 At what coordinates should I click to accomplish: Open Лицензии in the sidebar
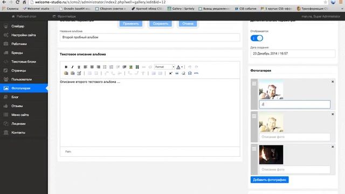click(24, 123)
